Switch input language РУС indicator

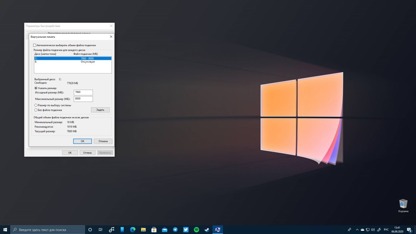tap(386, 229)
